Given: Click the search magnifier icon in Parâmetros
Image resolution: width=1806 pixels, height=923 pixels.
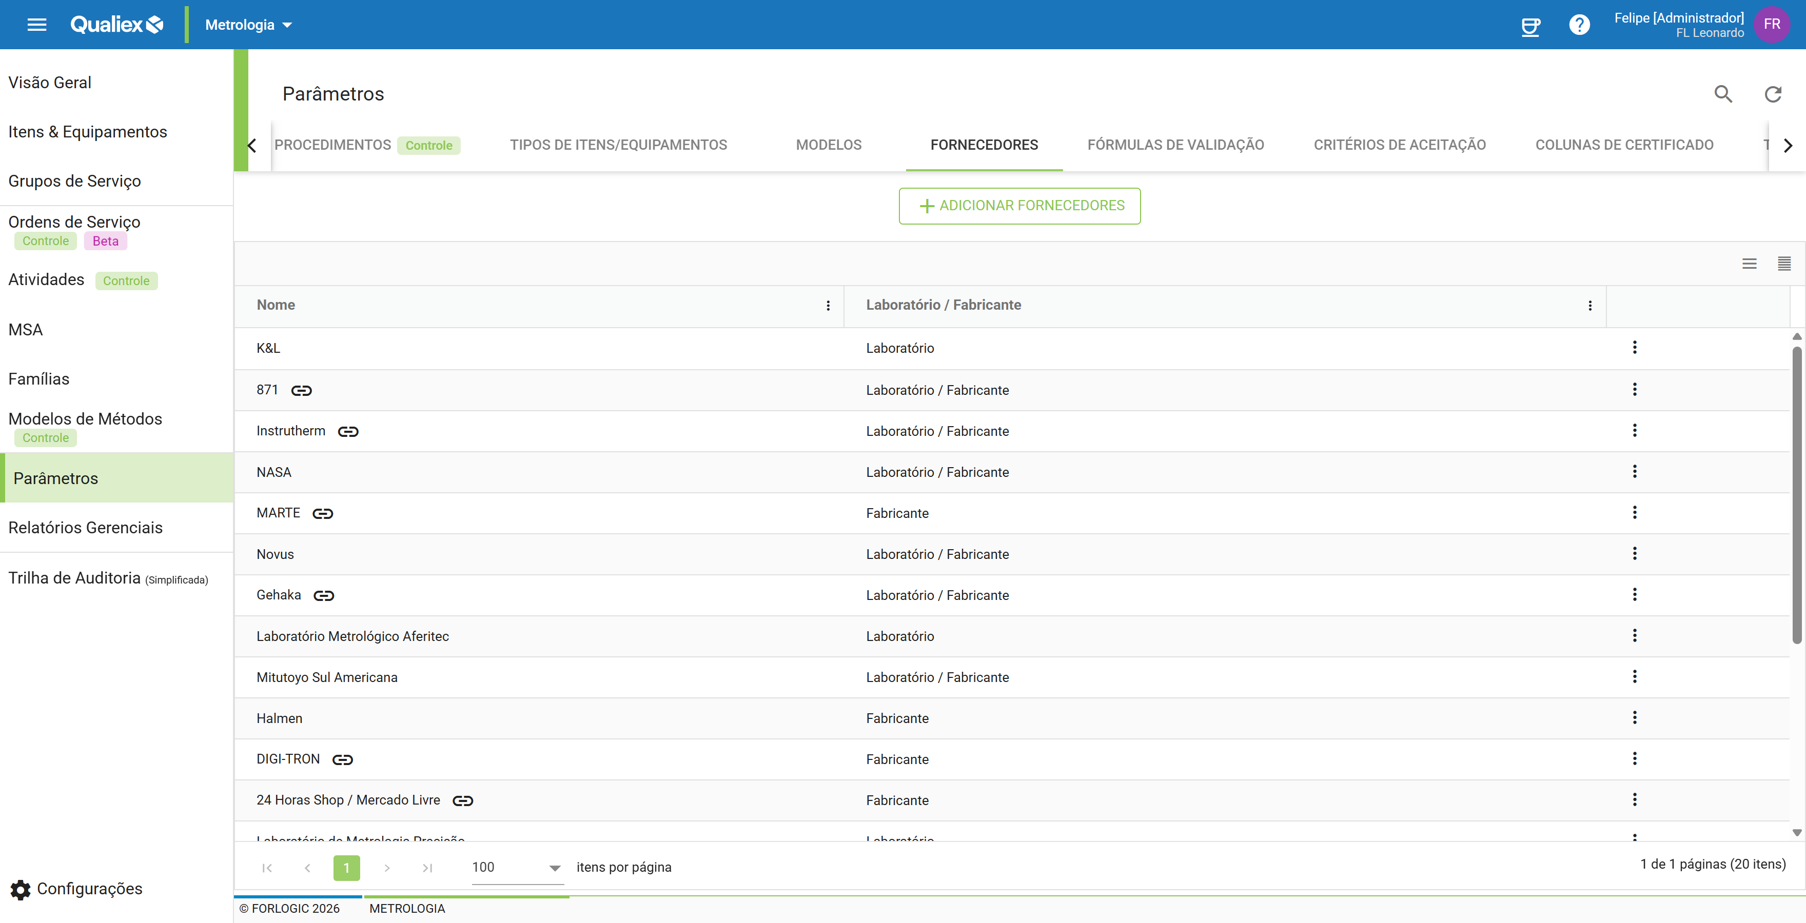Looking at the screenshot, I should pyautogui.click(x=1722, y=94).
